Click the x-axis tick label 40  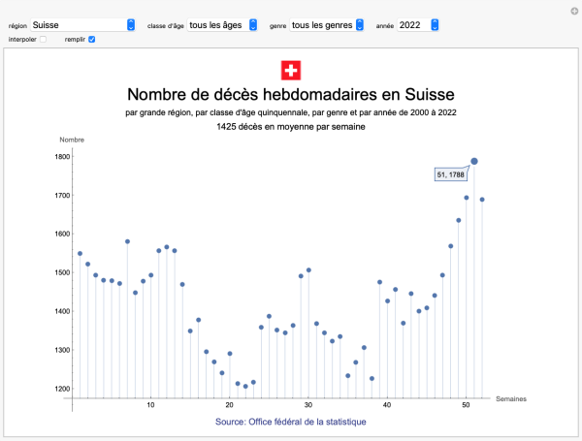click(x=387, y=405)
